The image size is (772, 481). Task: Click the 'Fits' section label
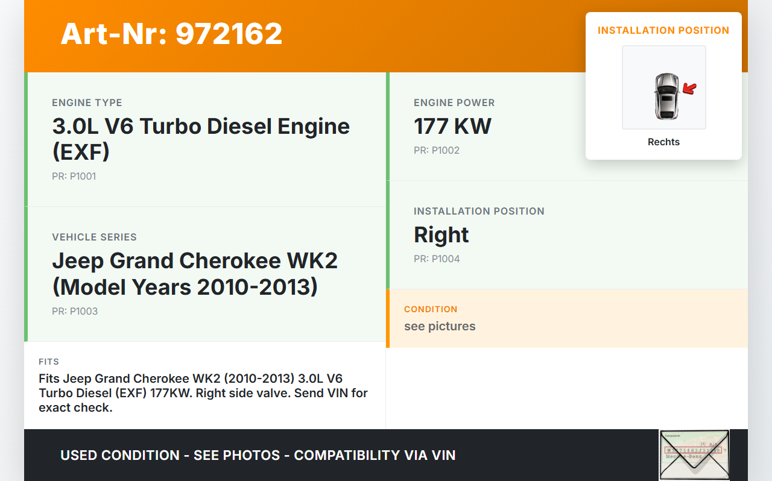point(49,362)
